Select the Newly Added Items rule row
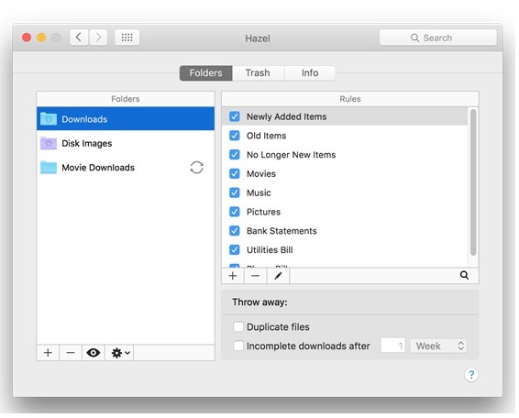Image resolution: width=519 pixels, height=418 pixels. [345, 116]
